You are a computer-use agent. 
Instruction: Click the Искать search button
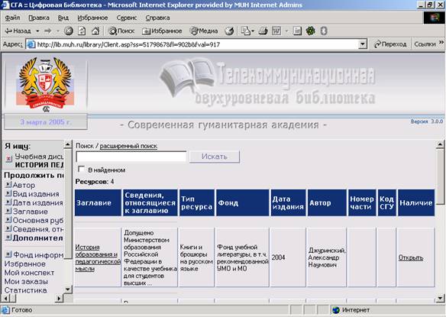pyautogui.click(x=215, y=157)
